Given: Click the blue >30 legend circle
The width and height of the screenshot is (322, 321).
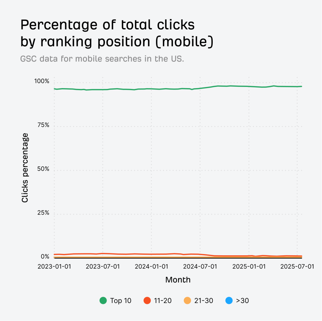Looking at the screenshot, I should (229, 300).
